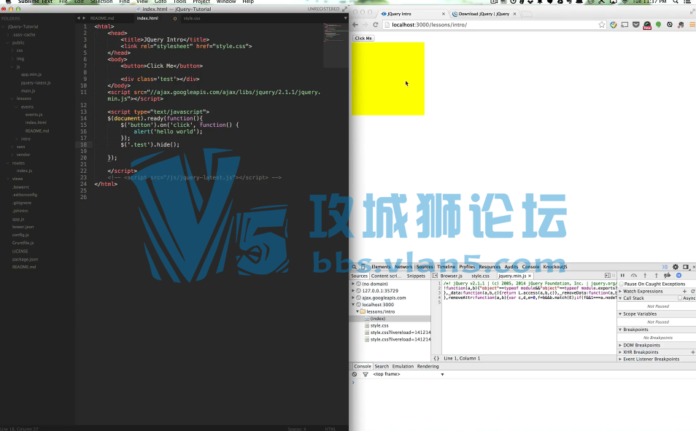The width and height of the screenshot is (696, 431).
Task: Click Spotlight search in menu bar
Action: [676, 1]
